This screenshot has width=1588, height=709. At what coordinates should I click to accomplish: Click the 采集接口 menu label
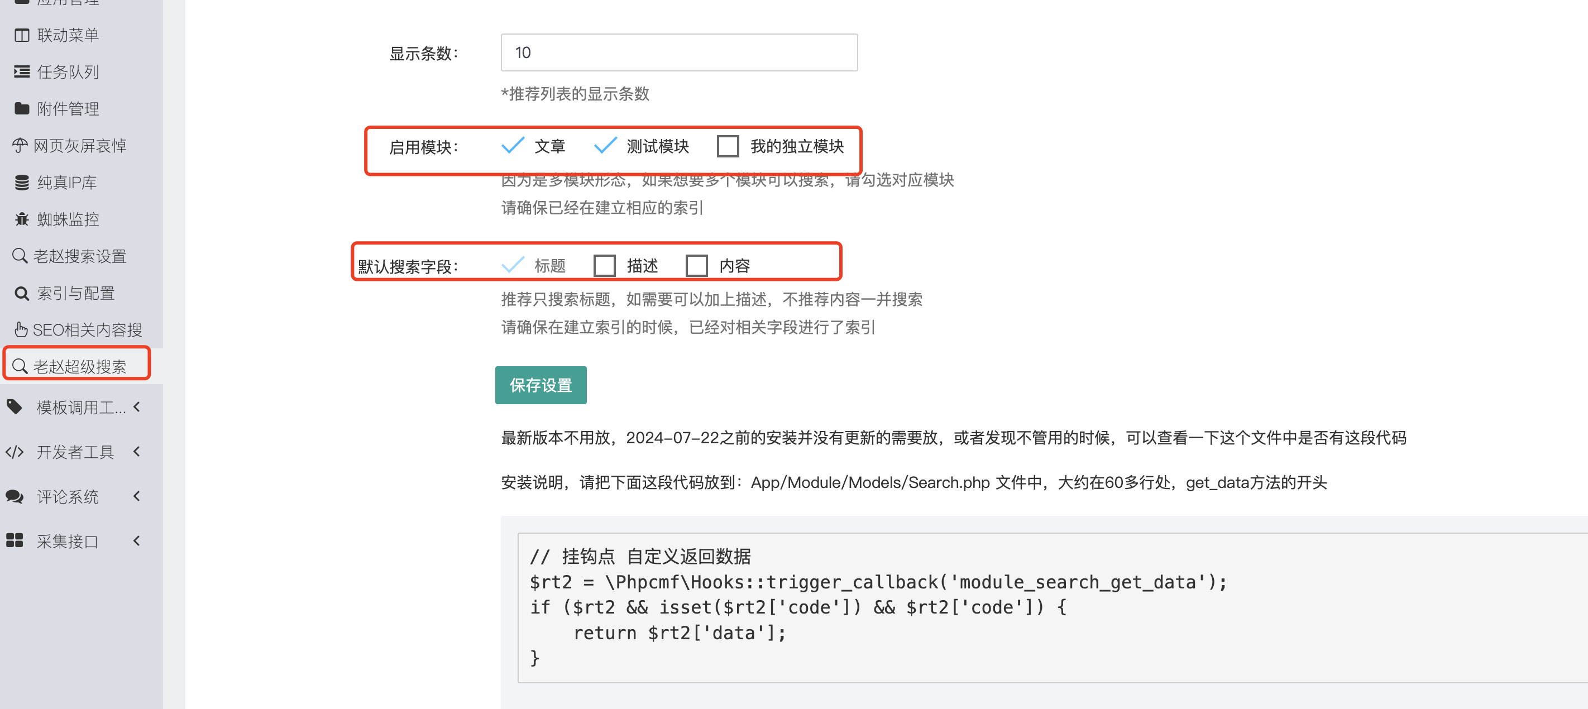(67, 542)
